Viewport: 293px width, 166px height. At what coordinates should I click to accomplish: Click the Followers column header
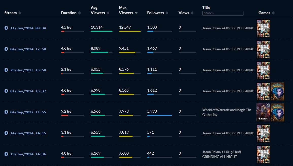155,13
